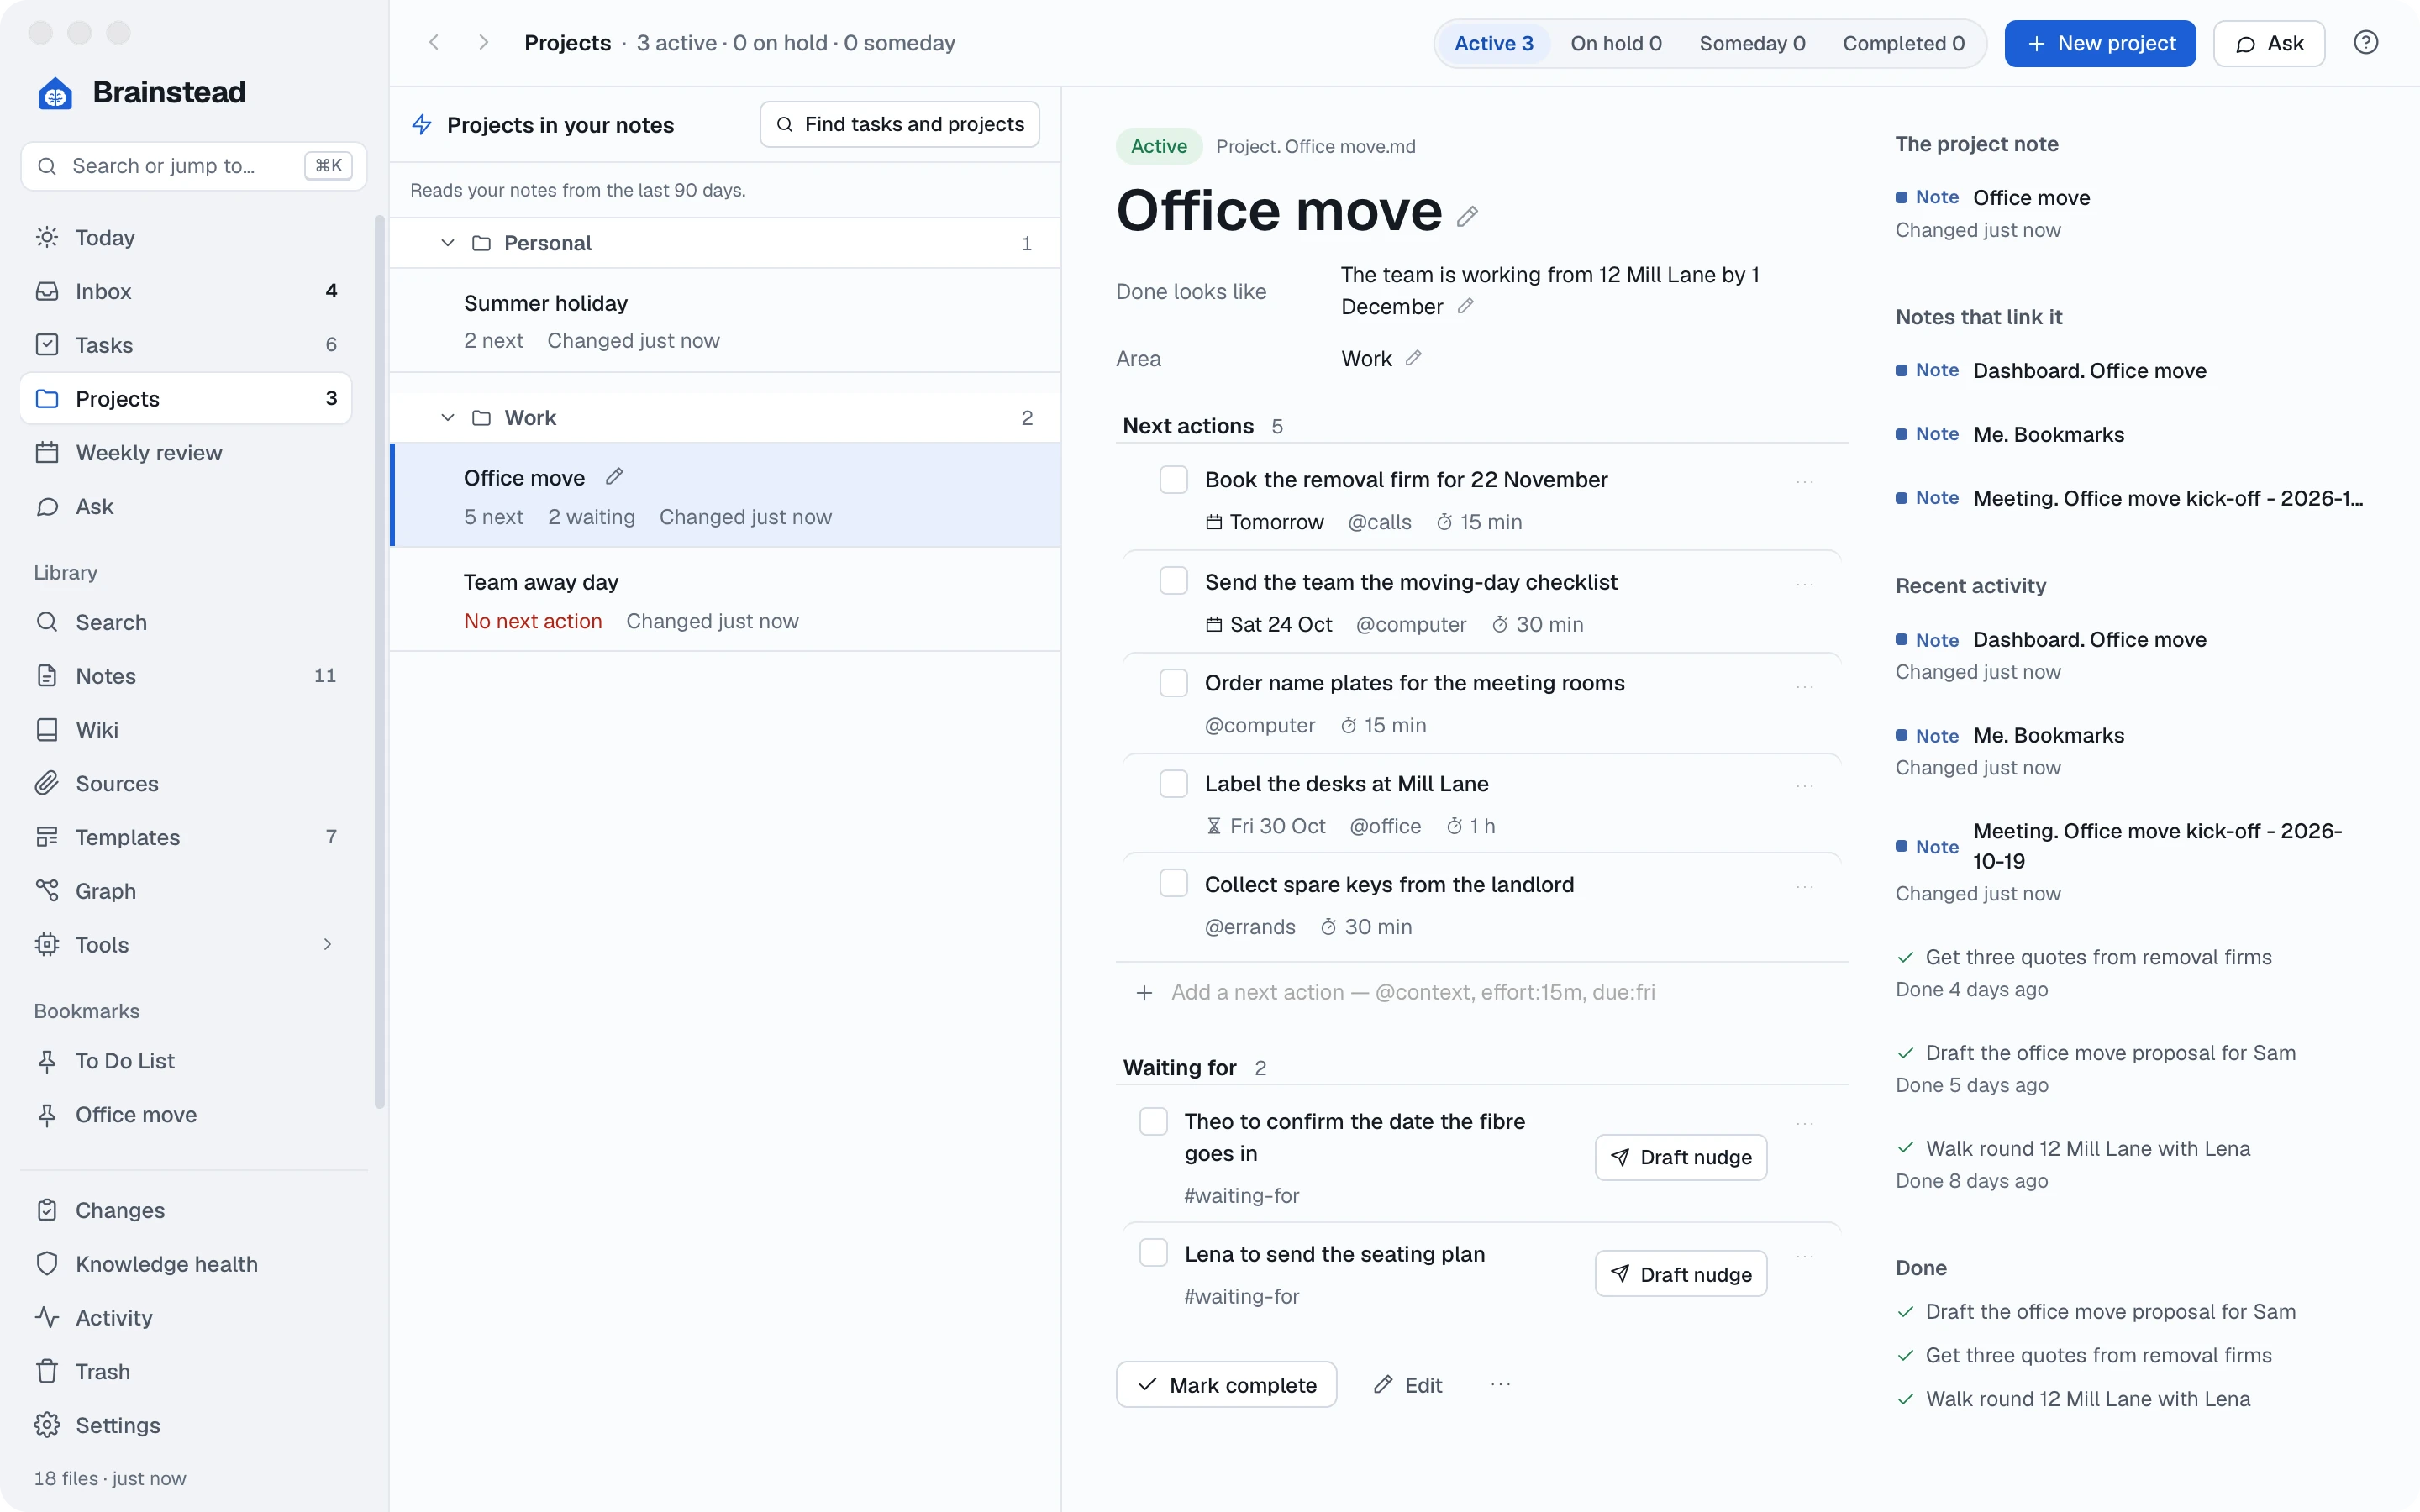The width and height of the screenshot is (2420, 1512).
Task: Click the Search or jump to field
Action: coord(194,166)
